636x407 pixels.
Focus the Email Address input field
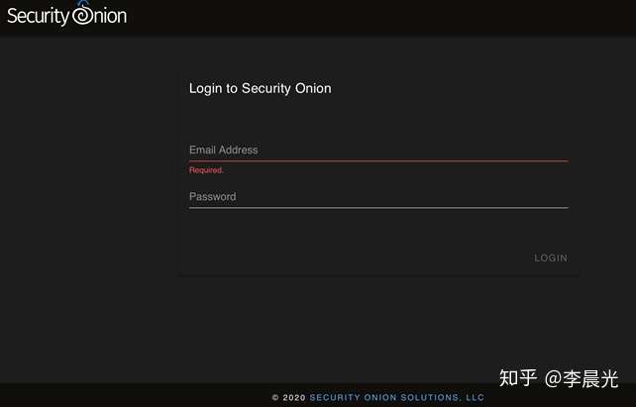pos(377,150)
